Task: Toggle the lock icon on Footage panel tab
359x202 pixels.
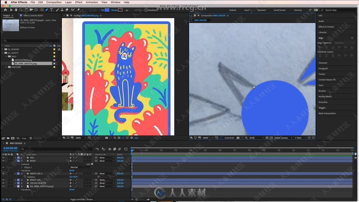Action: pos(71,15)
